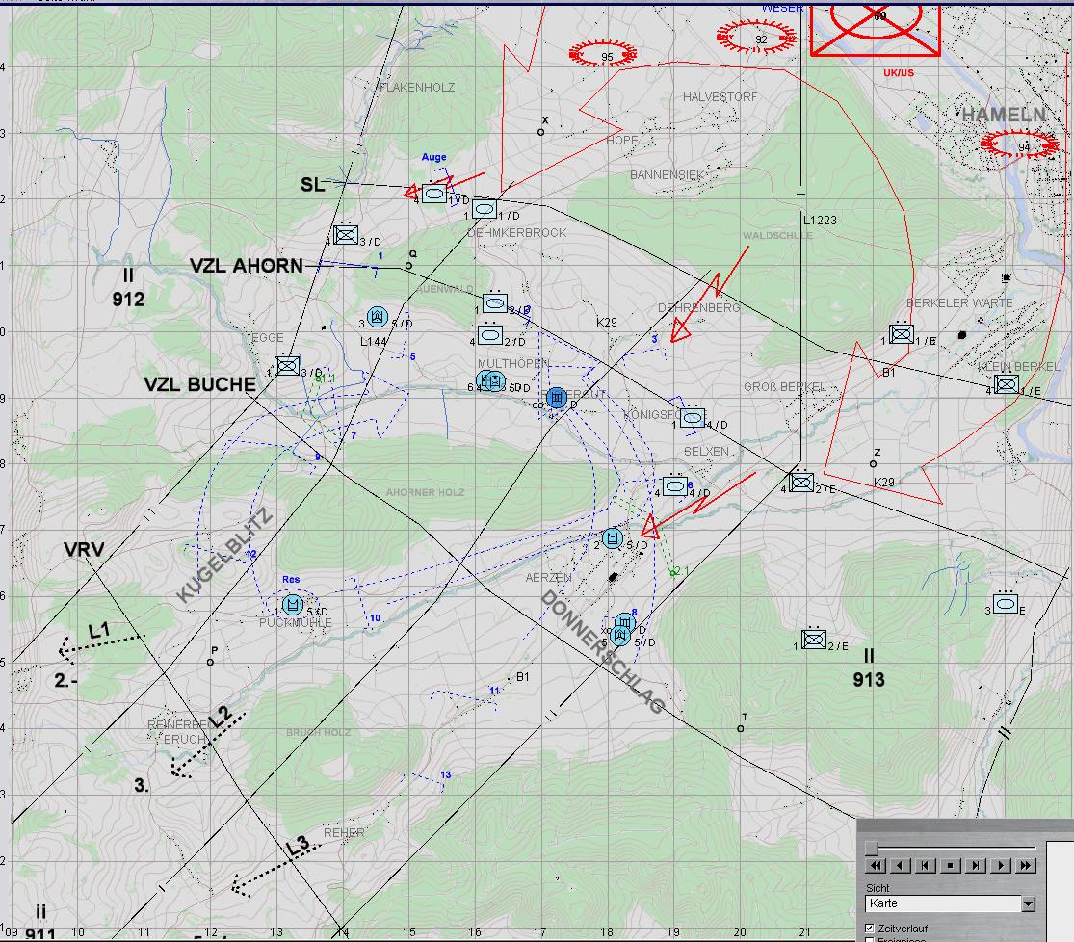Select the dark blue command post unit D
This screenshot has height=942, width=1074.
[x=557, y=397]
